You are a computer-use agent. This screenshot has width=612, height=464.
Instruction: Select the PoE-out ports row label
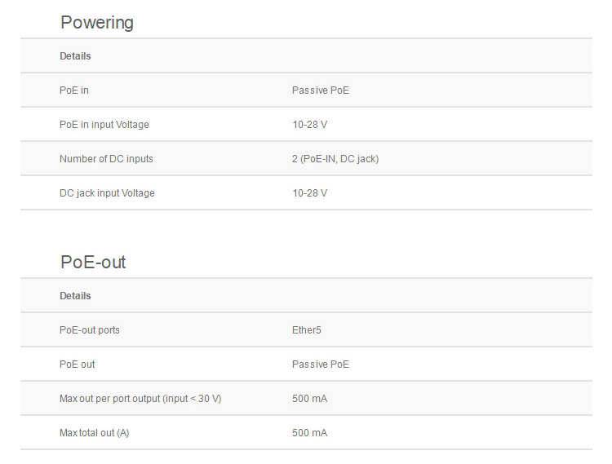tap(90, 330)
